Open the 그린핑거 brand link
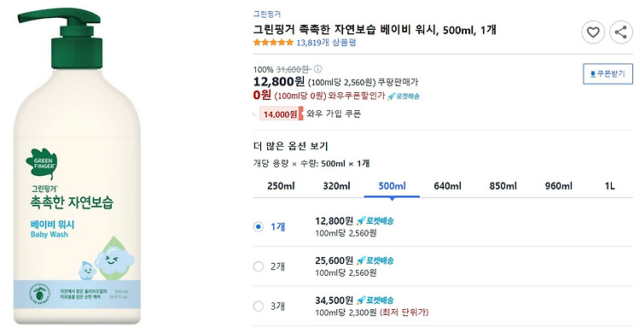This screenshot has height=333, width=640. [267, 15]
